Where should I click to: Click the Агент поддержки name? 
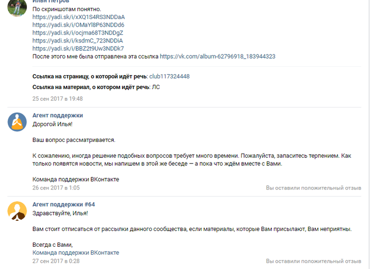click(x=58, y=115)
